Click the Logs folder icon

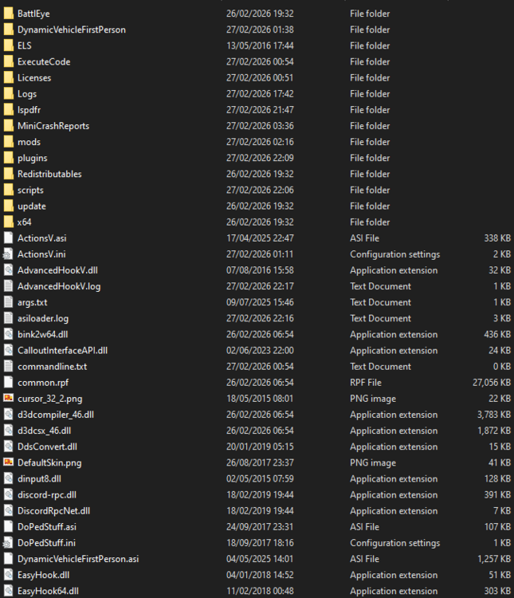[9, 93]
